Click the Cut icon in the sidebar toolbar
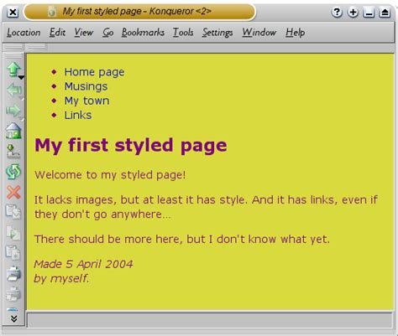 (13, 212)
